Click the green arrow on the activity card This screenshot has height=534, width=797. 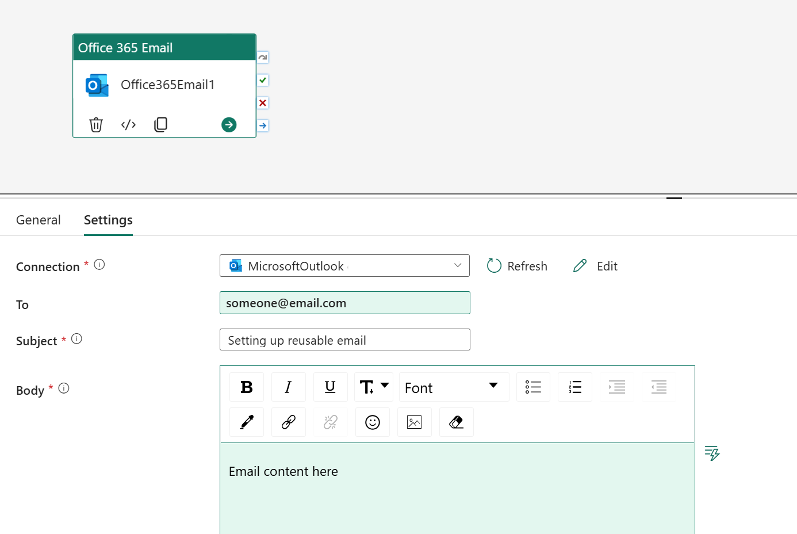pos(229,124)
